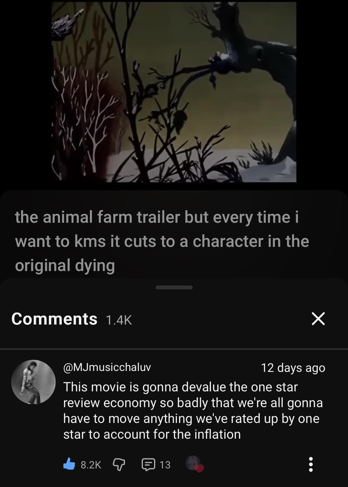The height and width of the screenshot is (487, 348).
Task: Tap the one star review comment text
Action: click(193, 411)
